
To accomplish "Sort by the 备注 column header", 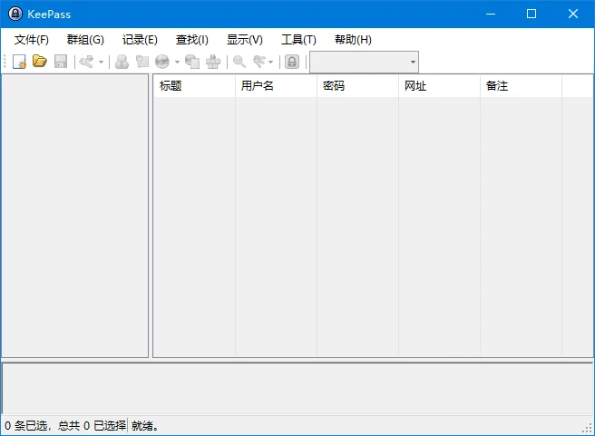I will click(x=521, y=86).
